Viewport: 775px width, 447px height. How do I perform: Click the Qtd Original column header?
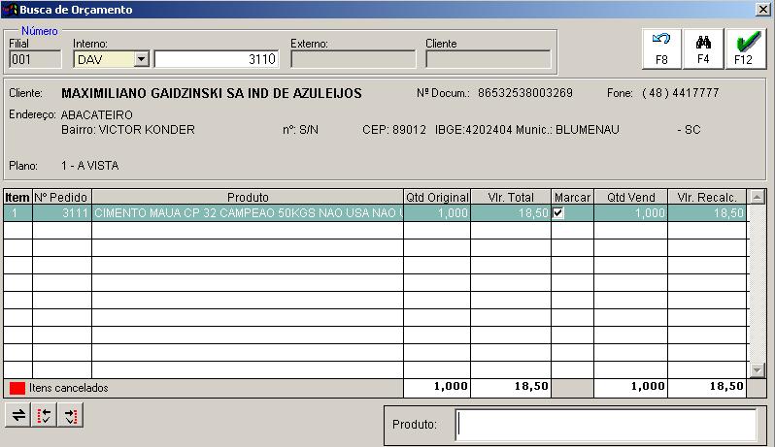click(x=436, y=197)
